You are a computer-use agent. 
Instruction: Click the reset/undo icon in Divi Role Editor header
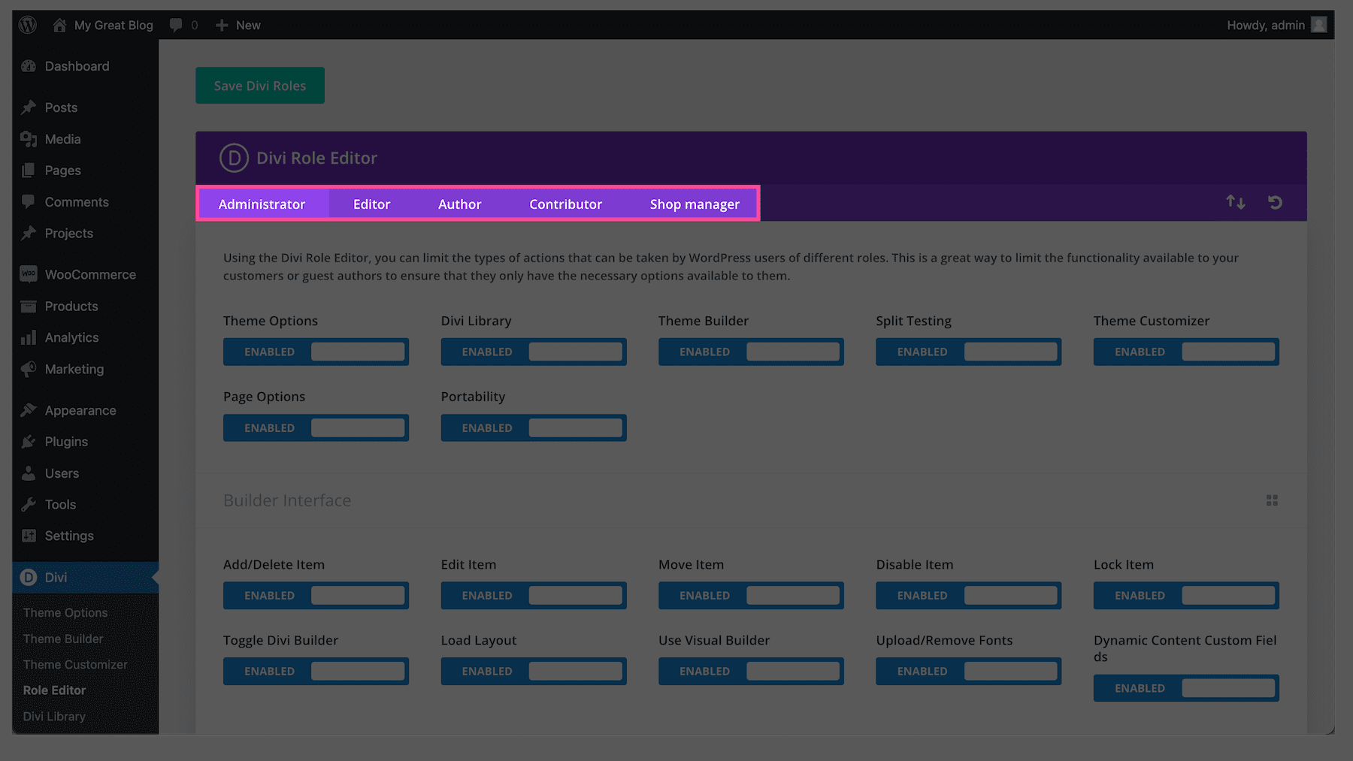coord(1275,202)
